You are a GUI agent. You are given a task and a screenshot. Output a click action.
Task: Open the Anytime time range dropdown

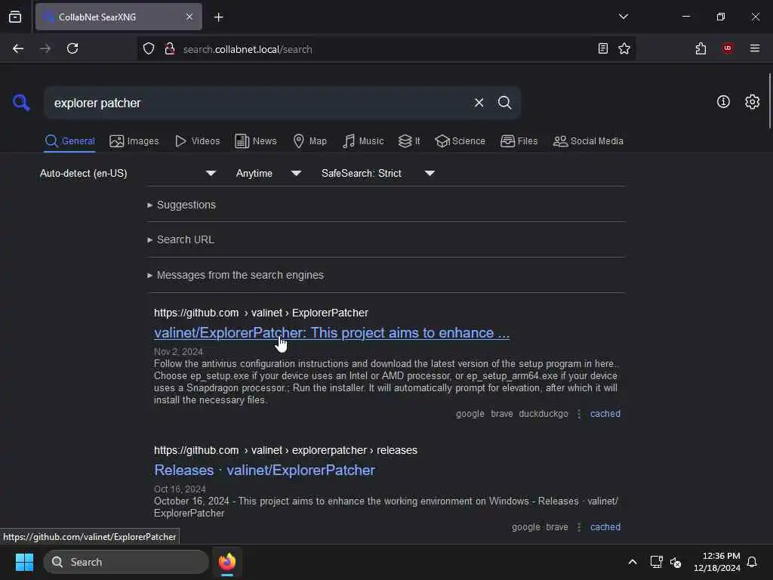coord(268,173)
